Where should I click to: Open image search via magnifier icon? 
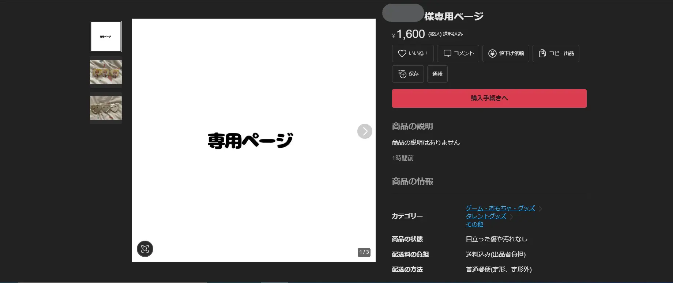pos(145,249)
